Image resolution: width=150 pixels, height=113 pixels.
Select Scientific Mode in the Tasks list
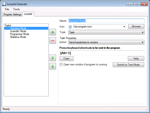[18, 31]
